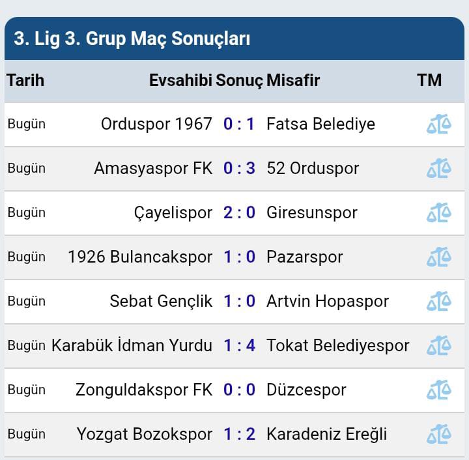The width and height of the screenshot is (469, 460).
Task: Open scale icon for 1926 Bulancakspor match
Action: 438,257
